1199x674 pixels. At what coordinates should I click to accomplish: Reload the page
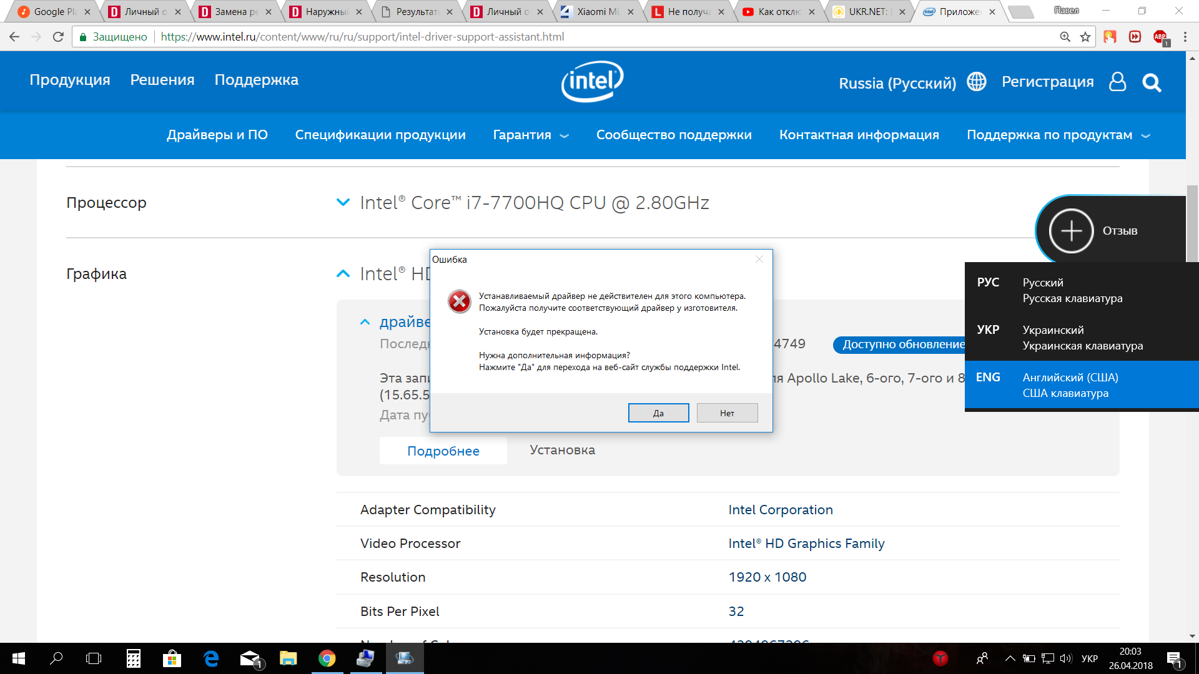pyautogui.click(x=58, y=37)
